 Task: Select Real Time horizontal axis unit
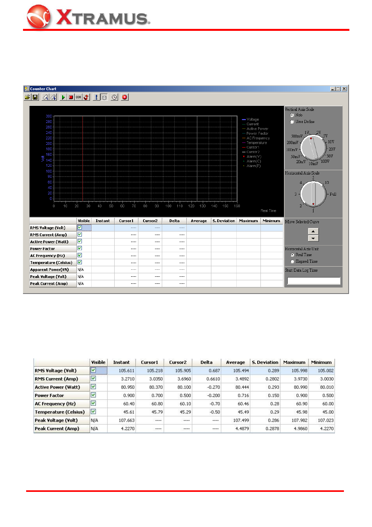[292, 255]
